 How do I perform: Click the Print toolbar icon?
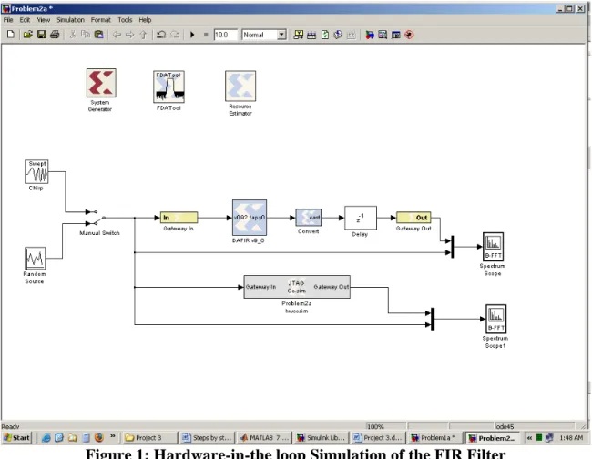click(55, 35)
